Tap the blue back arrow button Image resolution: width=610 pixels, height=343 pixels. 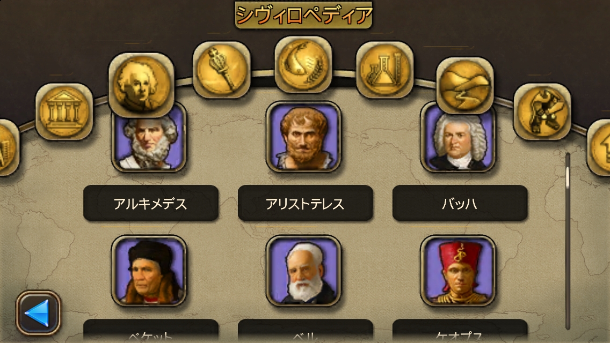38,312
